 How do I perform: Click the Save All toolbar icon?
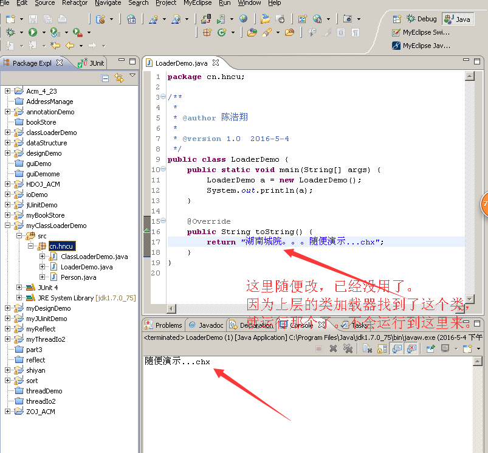[x=47, y=19]
